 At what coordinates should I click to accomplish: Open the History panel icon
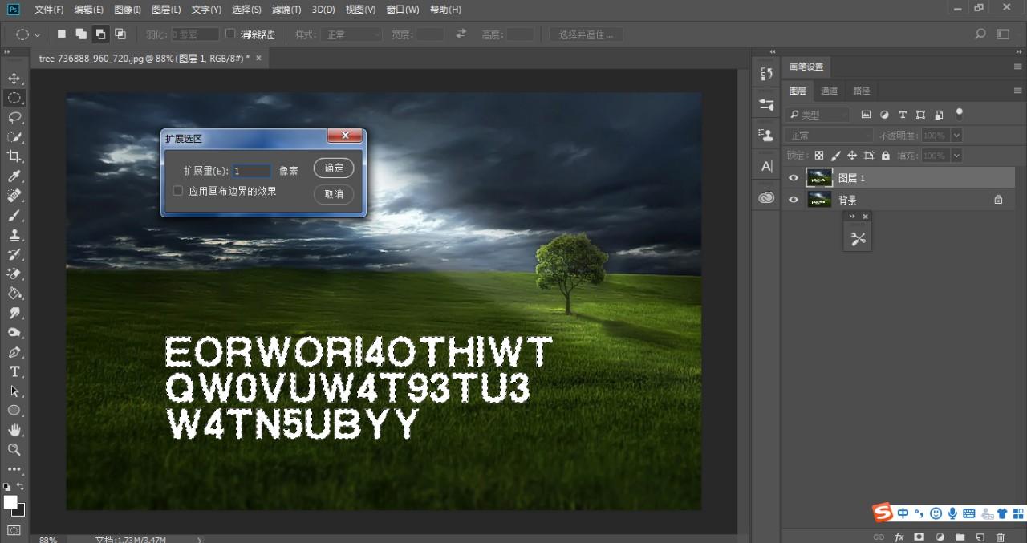tap(766, 74)
